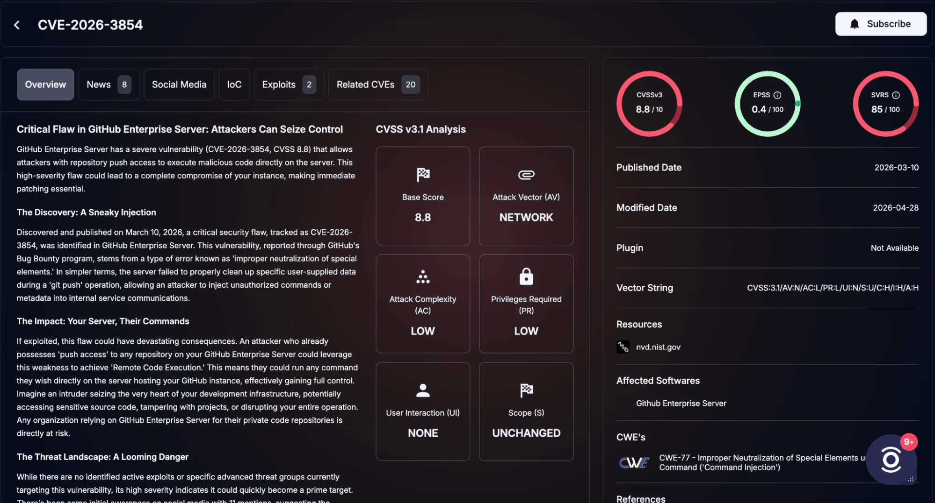Switch to the Overview tab
This screenshot has height=503, width=935.
[x=45, y=85]
